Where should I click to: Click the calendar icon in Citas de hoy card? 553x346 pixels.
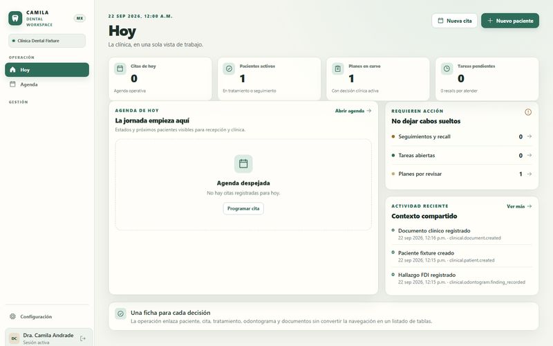click(x=120, y=69)
